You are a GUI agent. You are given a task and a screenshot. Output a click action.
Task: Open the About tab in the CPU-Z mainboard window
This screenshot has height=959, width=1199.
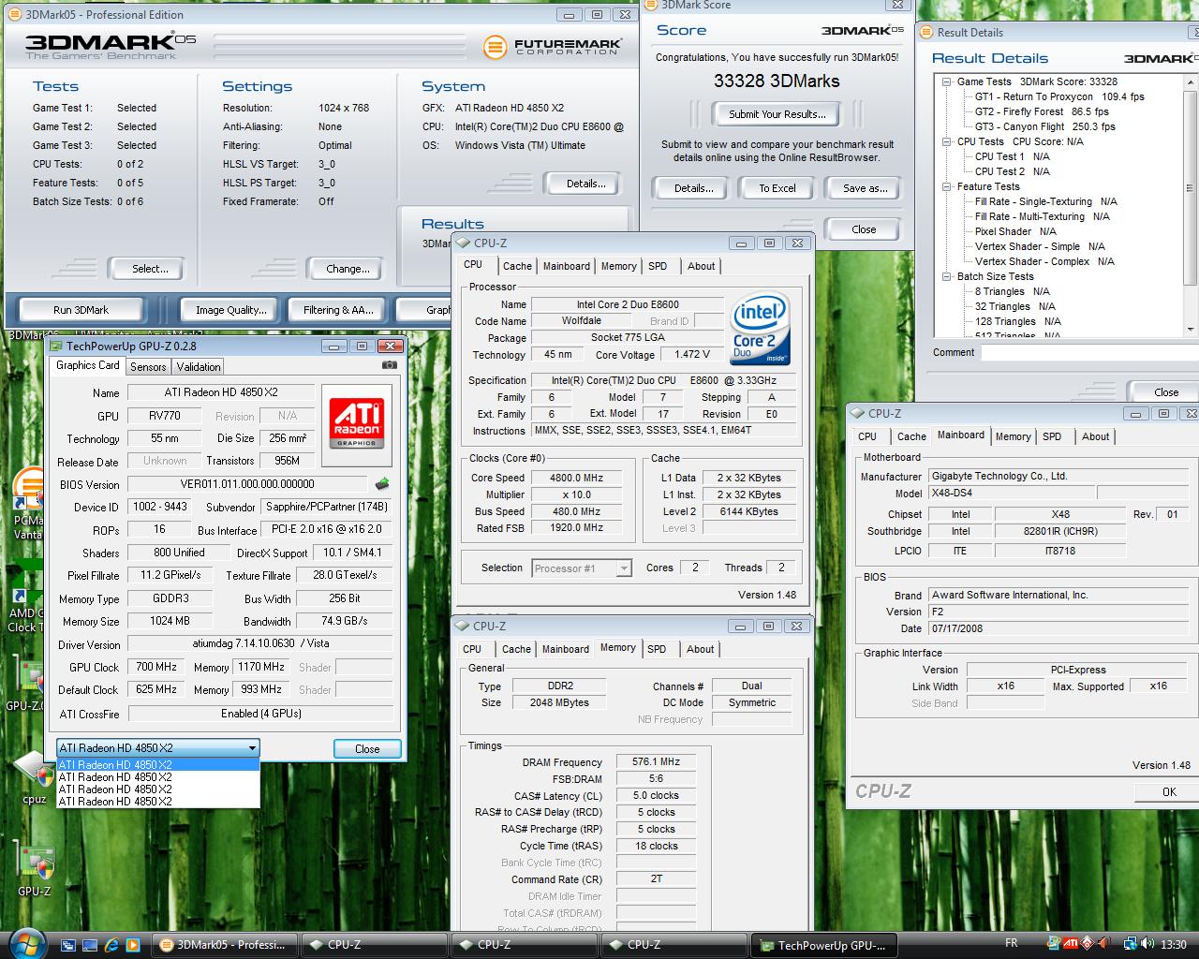tap(1095, 436)
